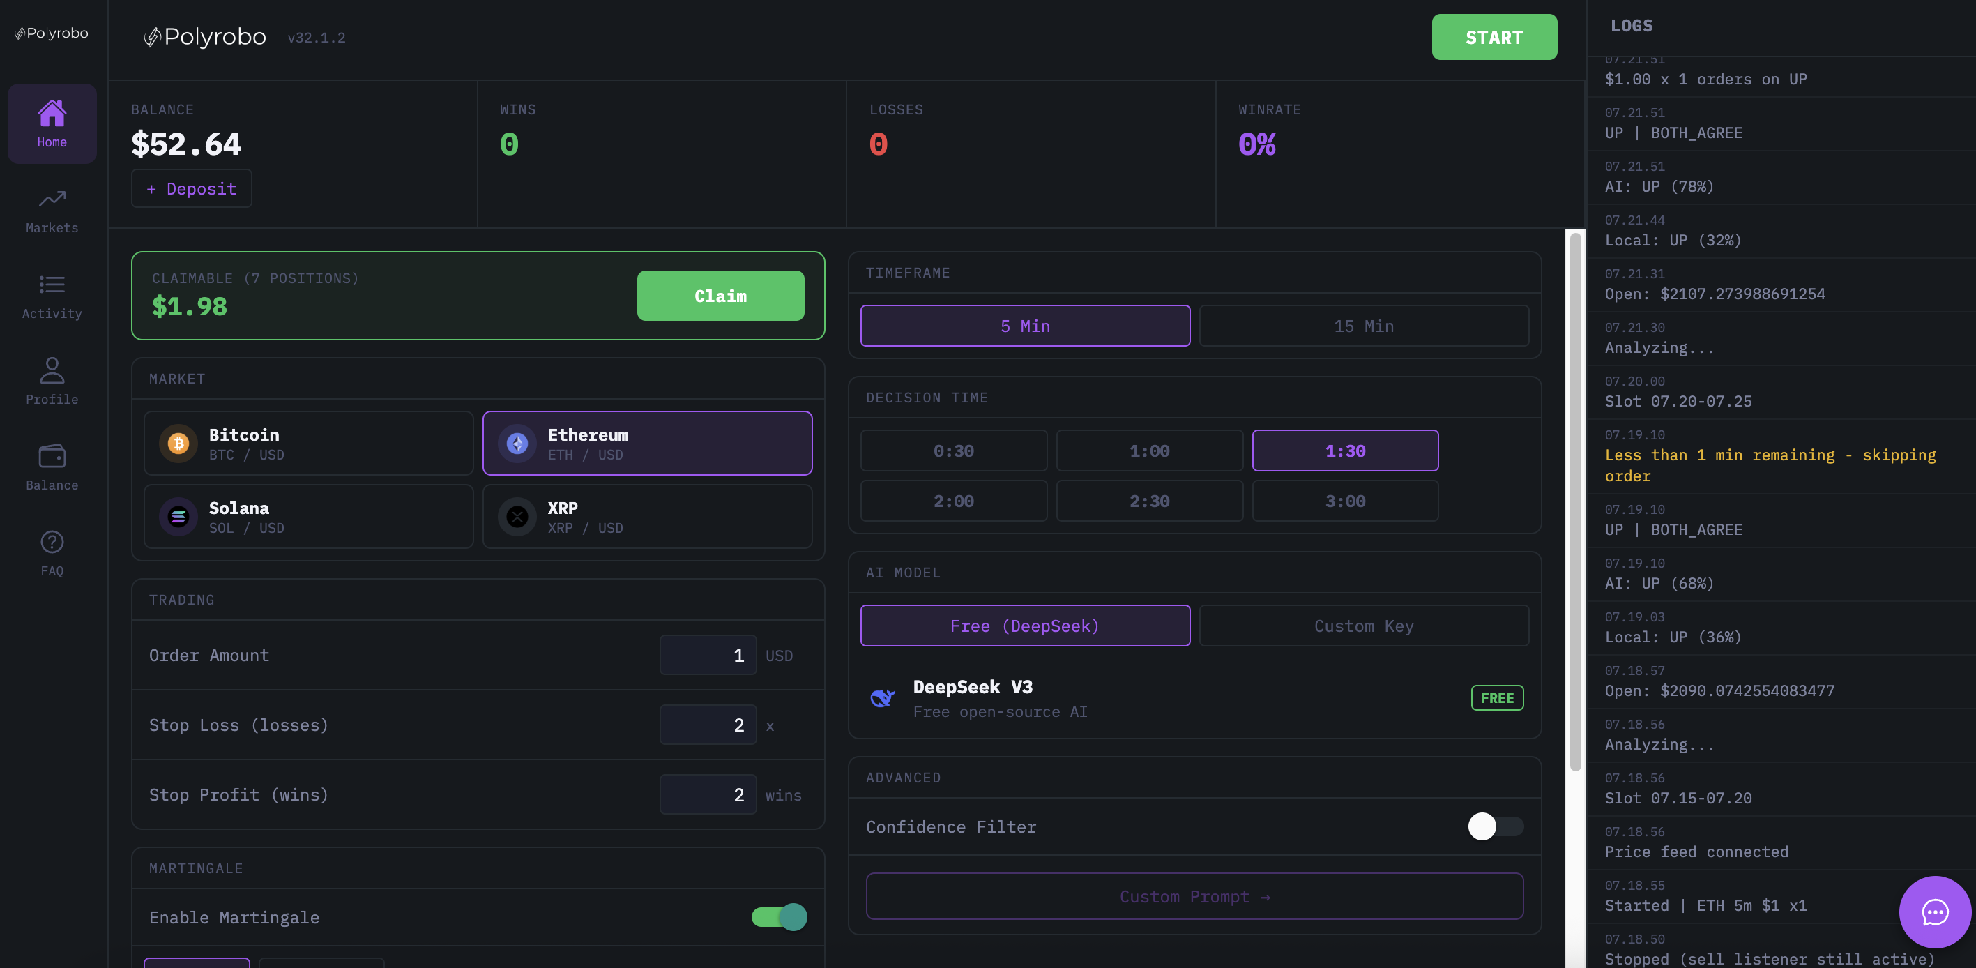This screenshot has width=1976, height=968.
Task: Open the FAQ question mark icon
Action: (52, 543)
